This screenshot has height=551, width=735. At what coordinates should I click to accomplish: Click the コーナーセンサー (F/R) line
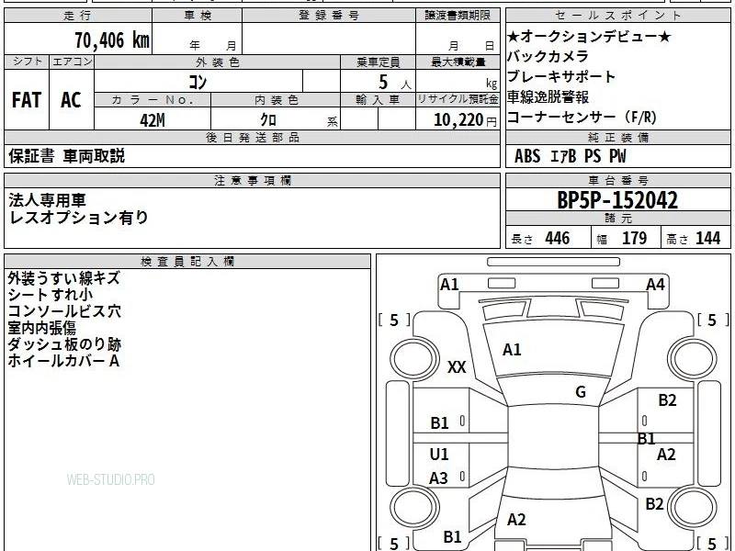[x=582, y=118]
